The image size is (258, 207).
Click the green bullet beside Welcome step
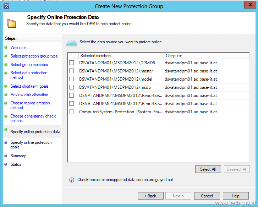(6, 48)
